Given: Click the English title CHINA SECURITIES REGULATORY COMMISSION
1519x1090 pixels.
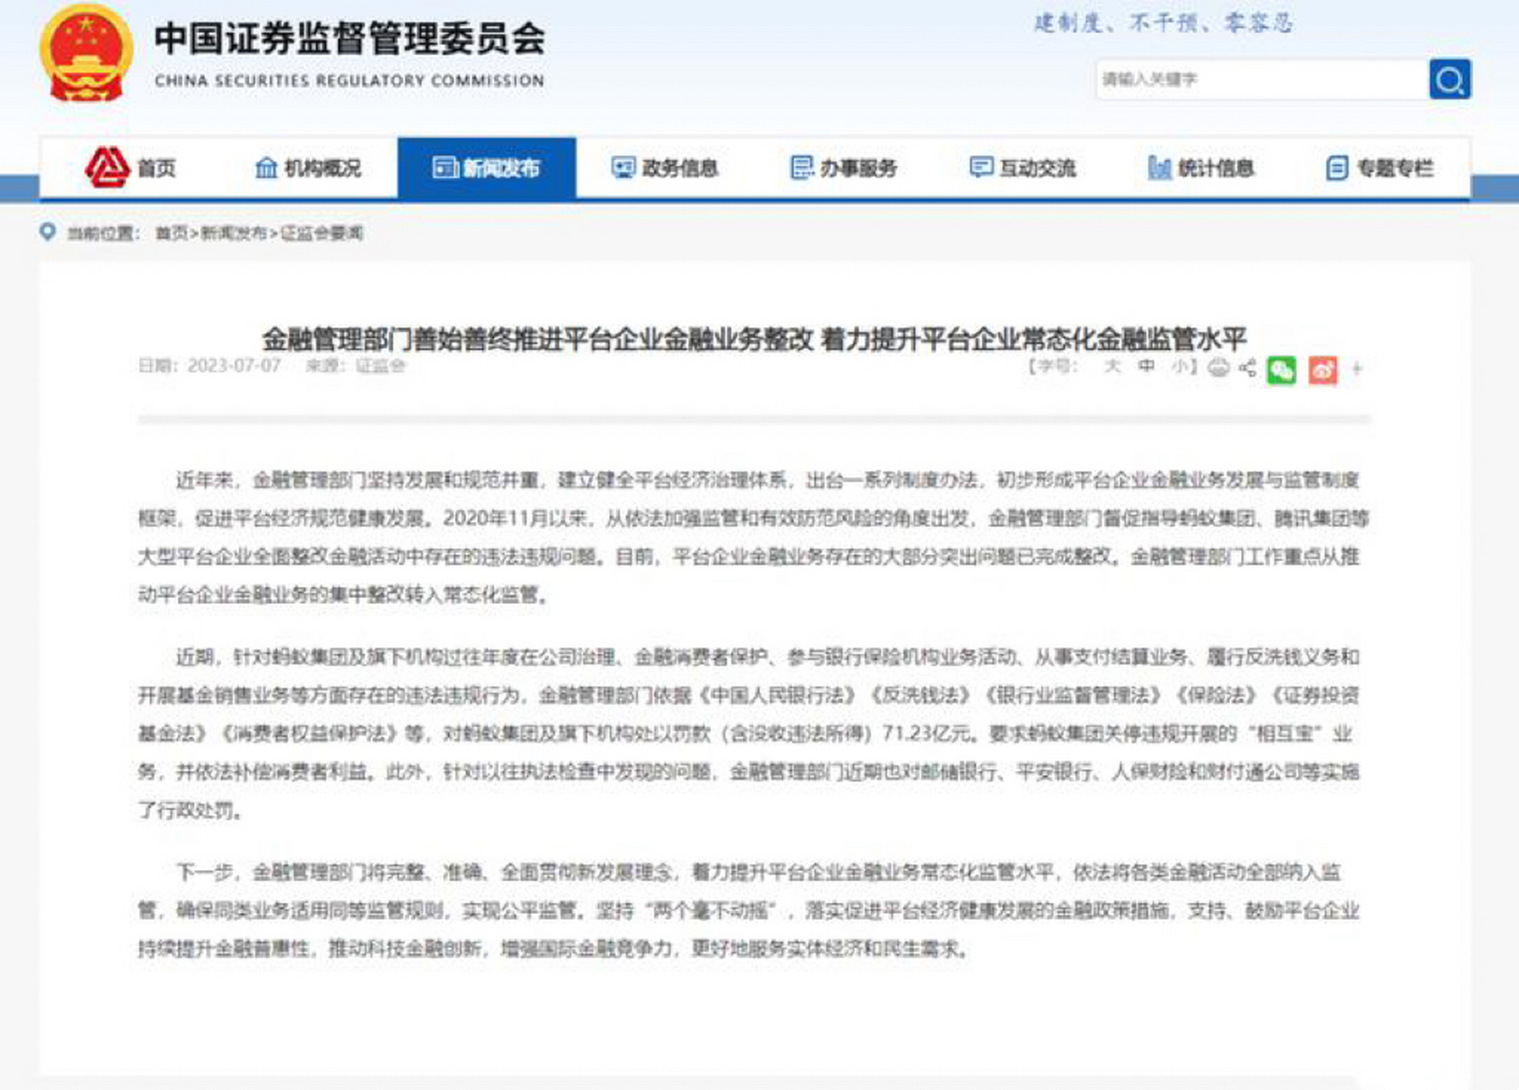Looking at the screenshot, I should point(349,81).
